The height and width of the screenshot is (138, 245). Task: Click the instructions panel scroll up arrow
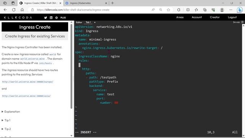tap(72, 22)
